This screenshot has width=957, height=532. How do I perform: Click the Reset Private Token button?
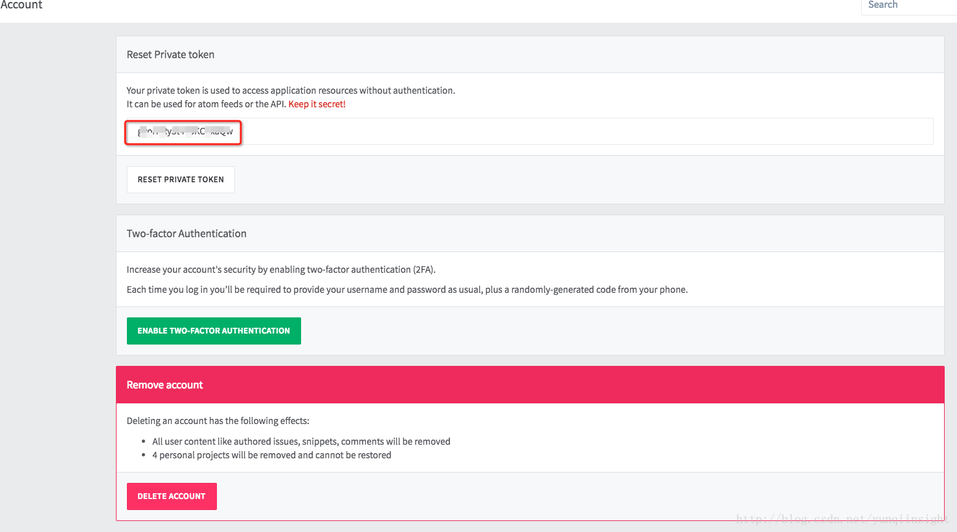pyautogui.click(x=181, y=180)
